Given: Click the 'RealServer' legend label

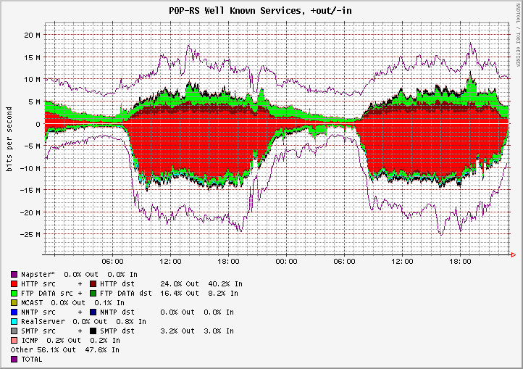Looking at the screenshot, I should pyautogui.click(x=43, y=322).
